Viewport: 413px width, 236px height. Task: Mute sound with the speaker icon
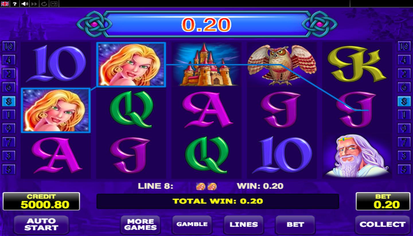(25, 4)
